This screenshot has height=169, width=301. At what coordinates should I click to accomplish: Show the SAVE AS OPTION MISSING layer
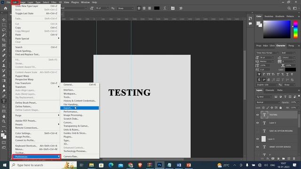[x=258, y=131]
